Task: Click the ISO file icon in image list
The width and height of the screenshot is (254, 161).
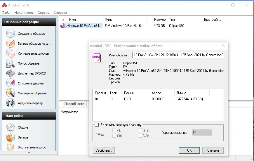Action: [x=63, y=26]
